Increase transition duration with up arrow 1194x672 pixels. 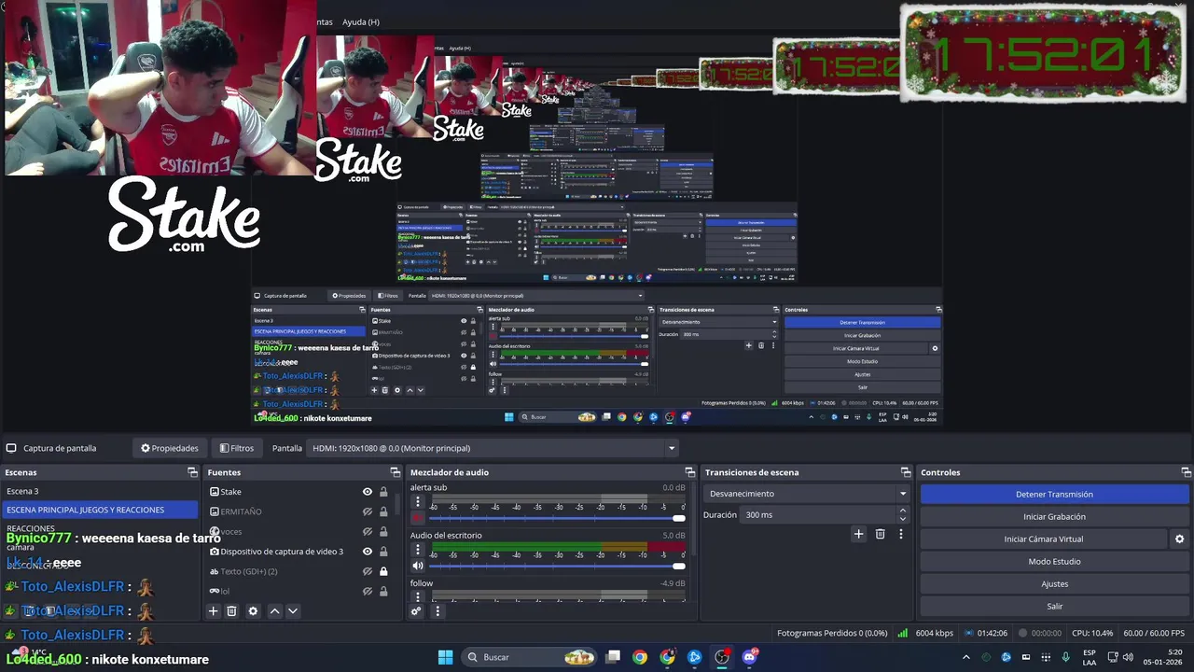902,511
